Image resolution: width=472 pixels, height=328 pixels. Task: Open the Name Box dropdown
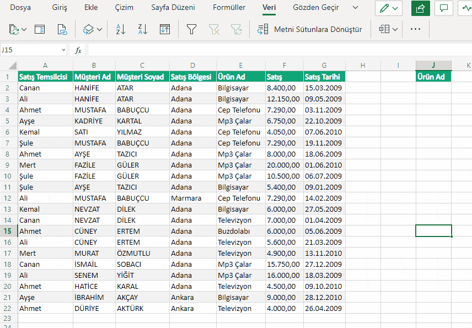point(62,50)
